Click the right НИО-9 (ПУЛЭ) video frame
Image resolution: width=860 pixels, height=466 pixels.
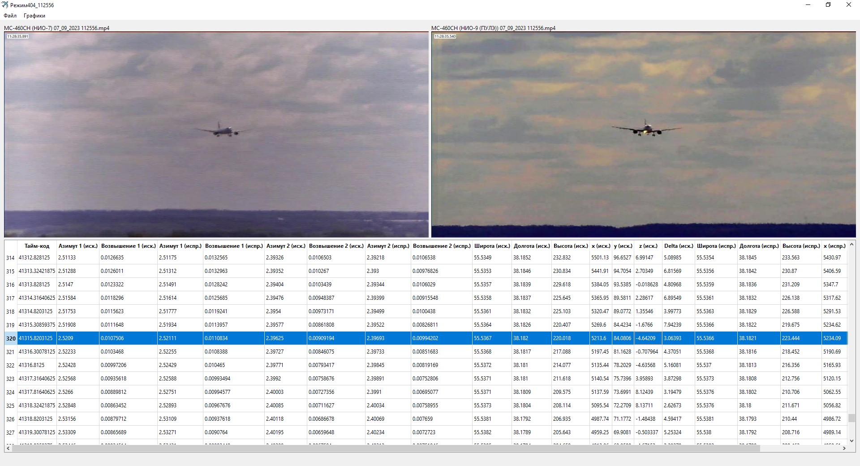(643, 134)
